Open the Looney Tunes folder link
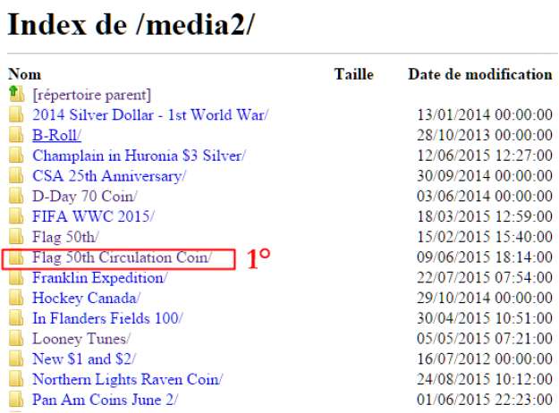Viewport: 559px width, 413px height. click(x=81, y=339)
